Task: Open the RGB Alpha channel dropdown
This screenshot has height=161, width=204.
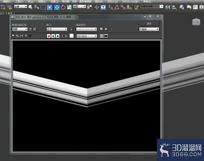Action: [87, 36]
